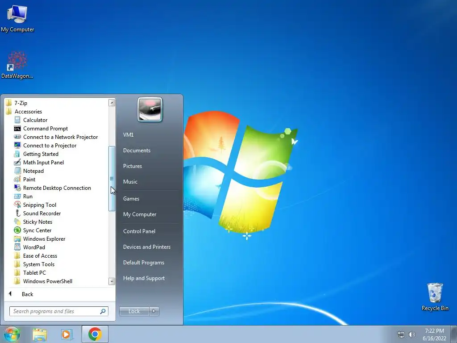Screen dimensions: 457x343
Task: Collapse the Accessories folder
Action: [x=28, y=111]
